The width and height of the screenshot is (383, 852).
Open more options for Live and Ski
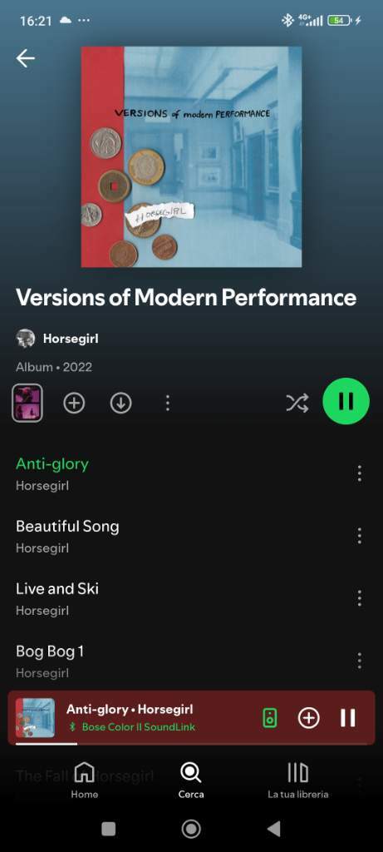pyautogui.click(x=359, y=598)
